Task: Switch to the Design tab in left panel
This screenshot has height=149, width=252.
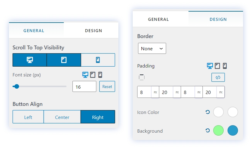Action: (x=93, y=31)
